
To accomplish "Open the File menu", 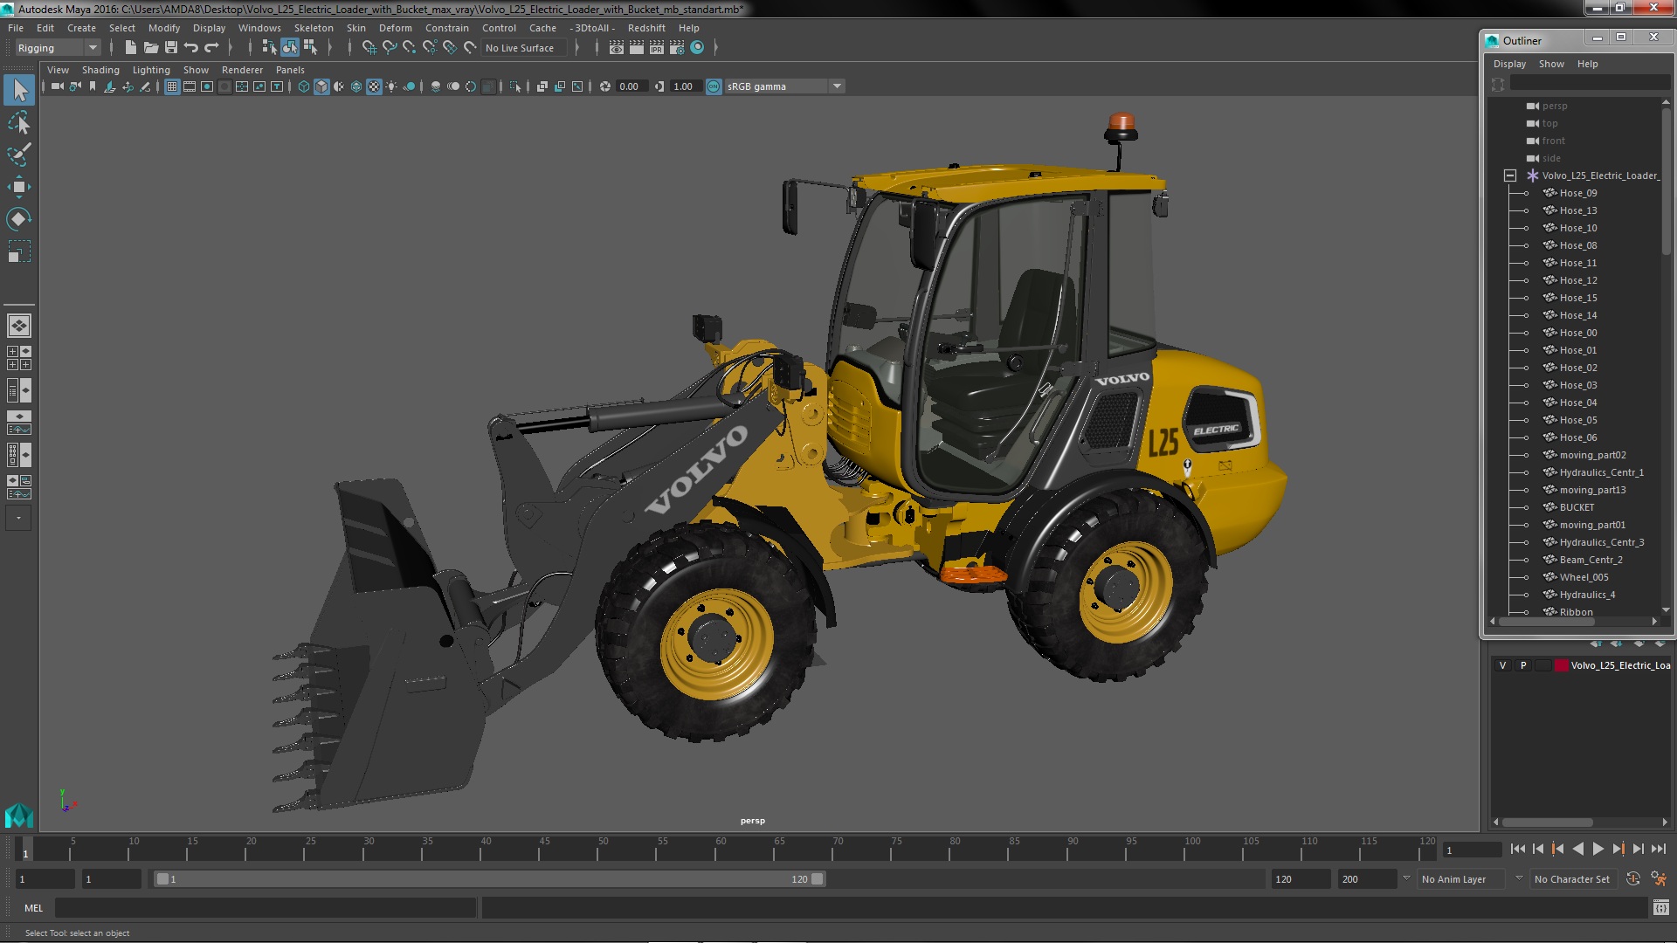I will coord(16,28).
